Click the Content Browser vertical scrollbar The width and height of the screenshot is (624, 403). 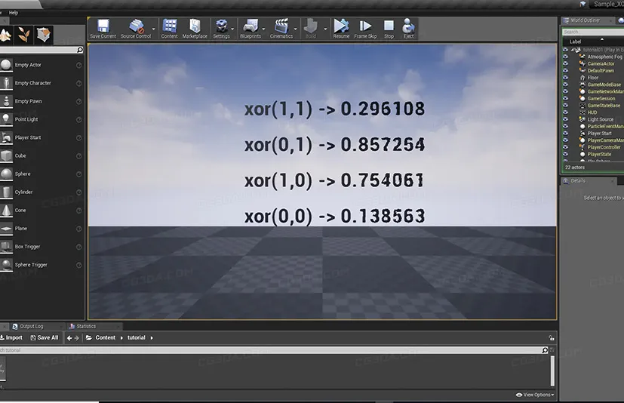pos(552,371)
